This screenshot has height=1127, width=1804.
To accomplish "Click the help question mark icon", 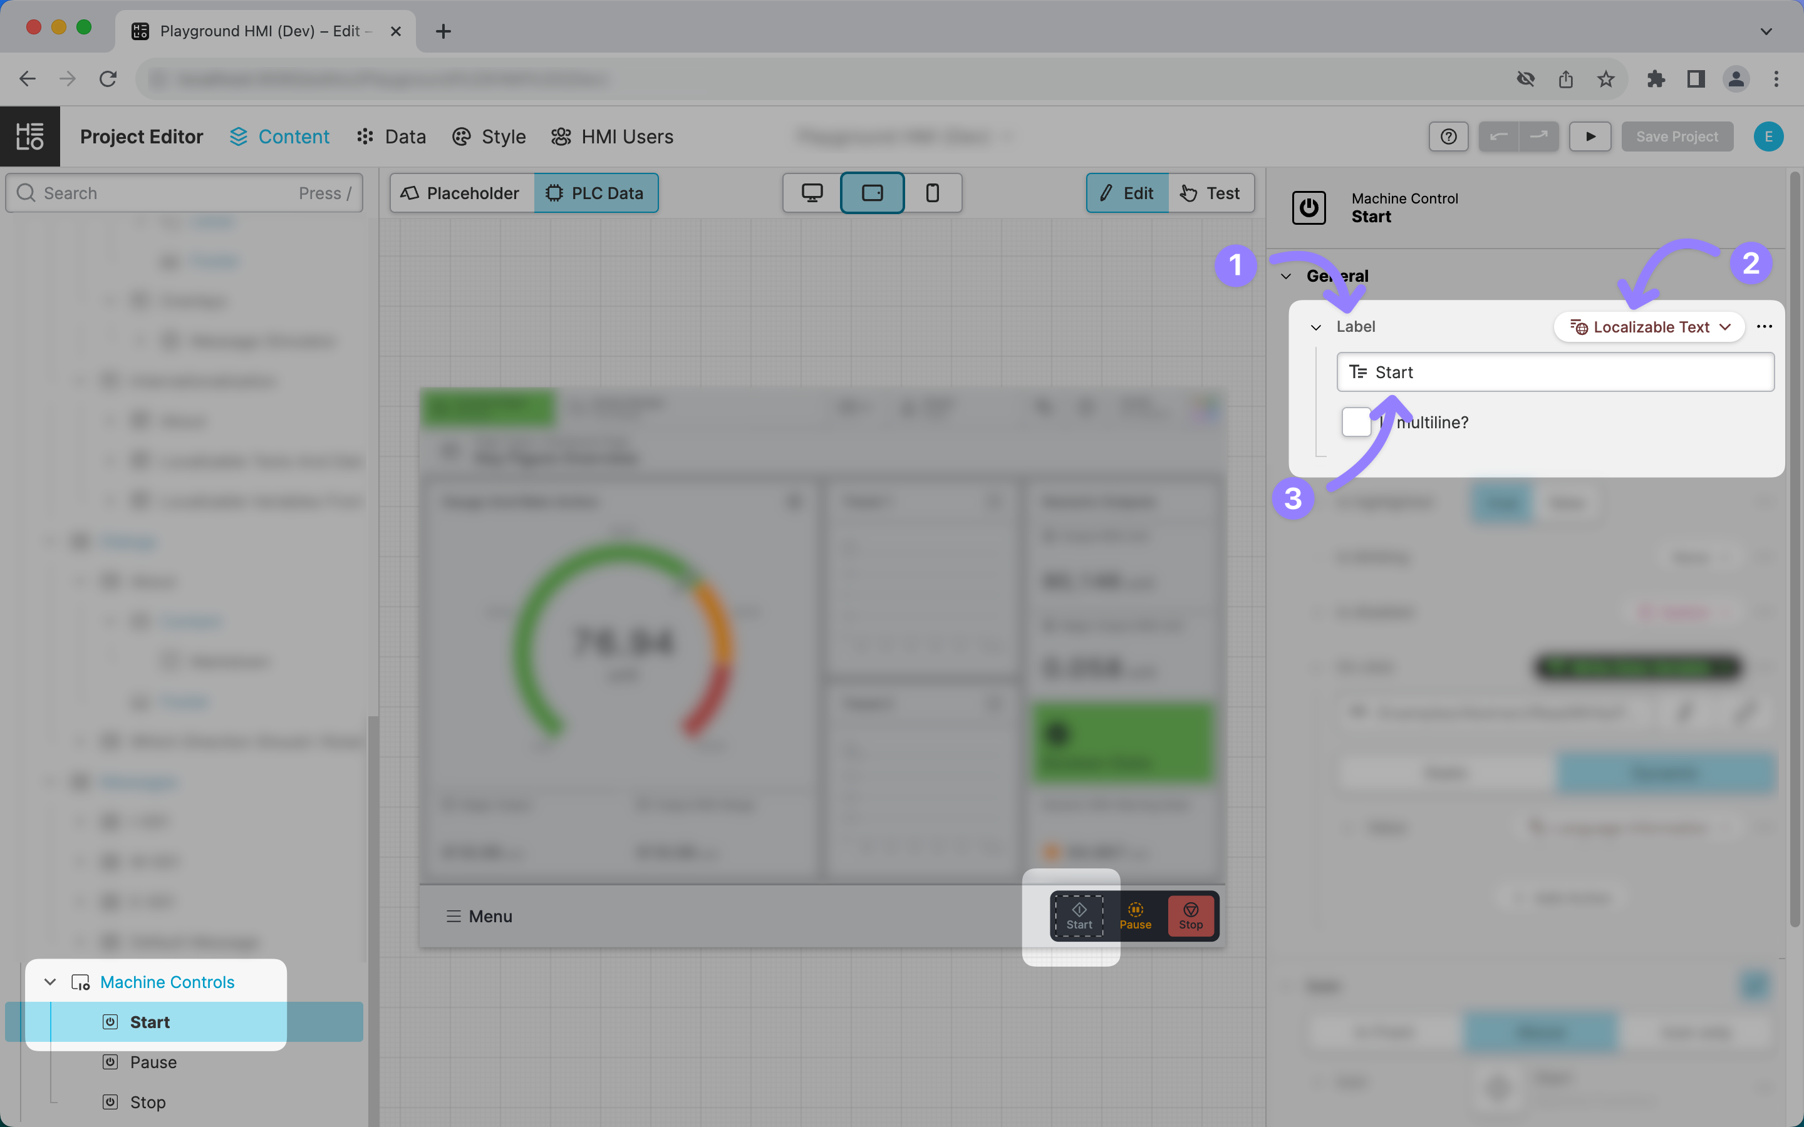I will click(x=1448, y=136).
